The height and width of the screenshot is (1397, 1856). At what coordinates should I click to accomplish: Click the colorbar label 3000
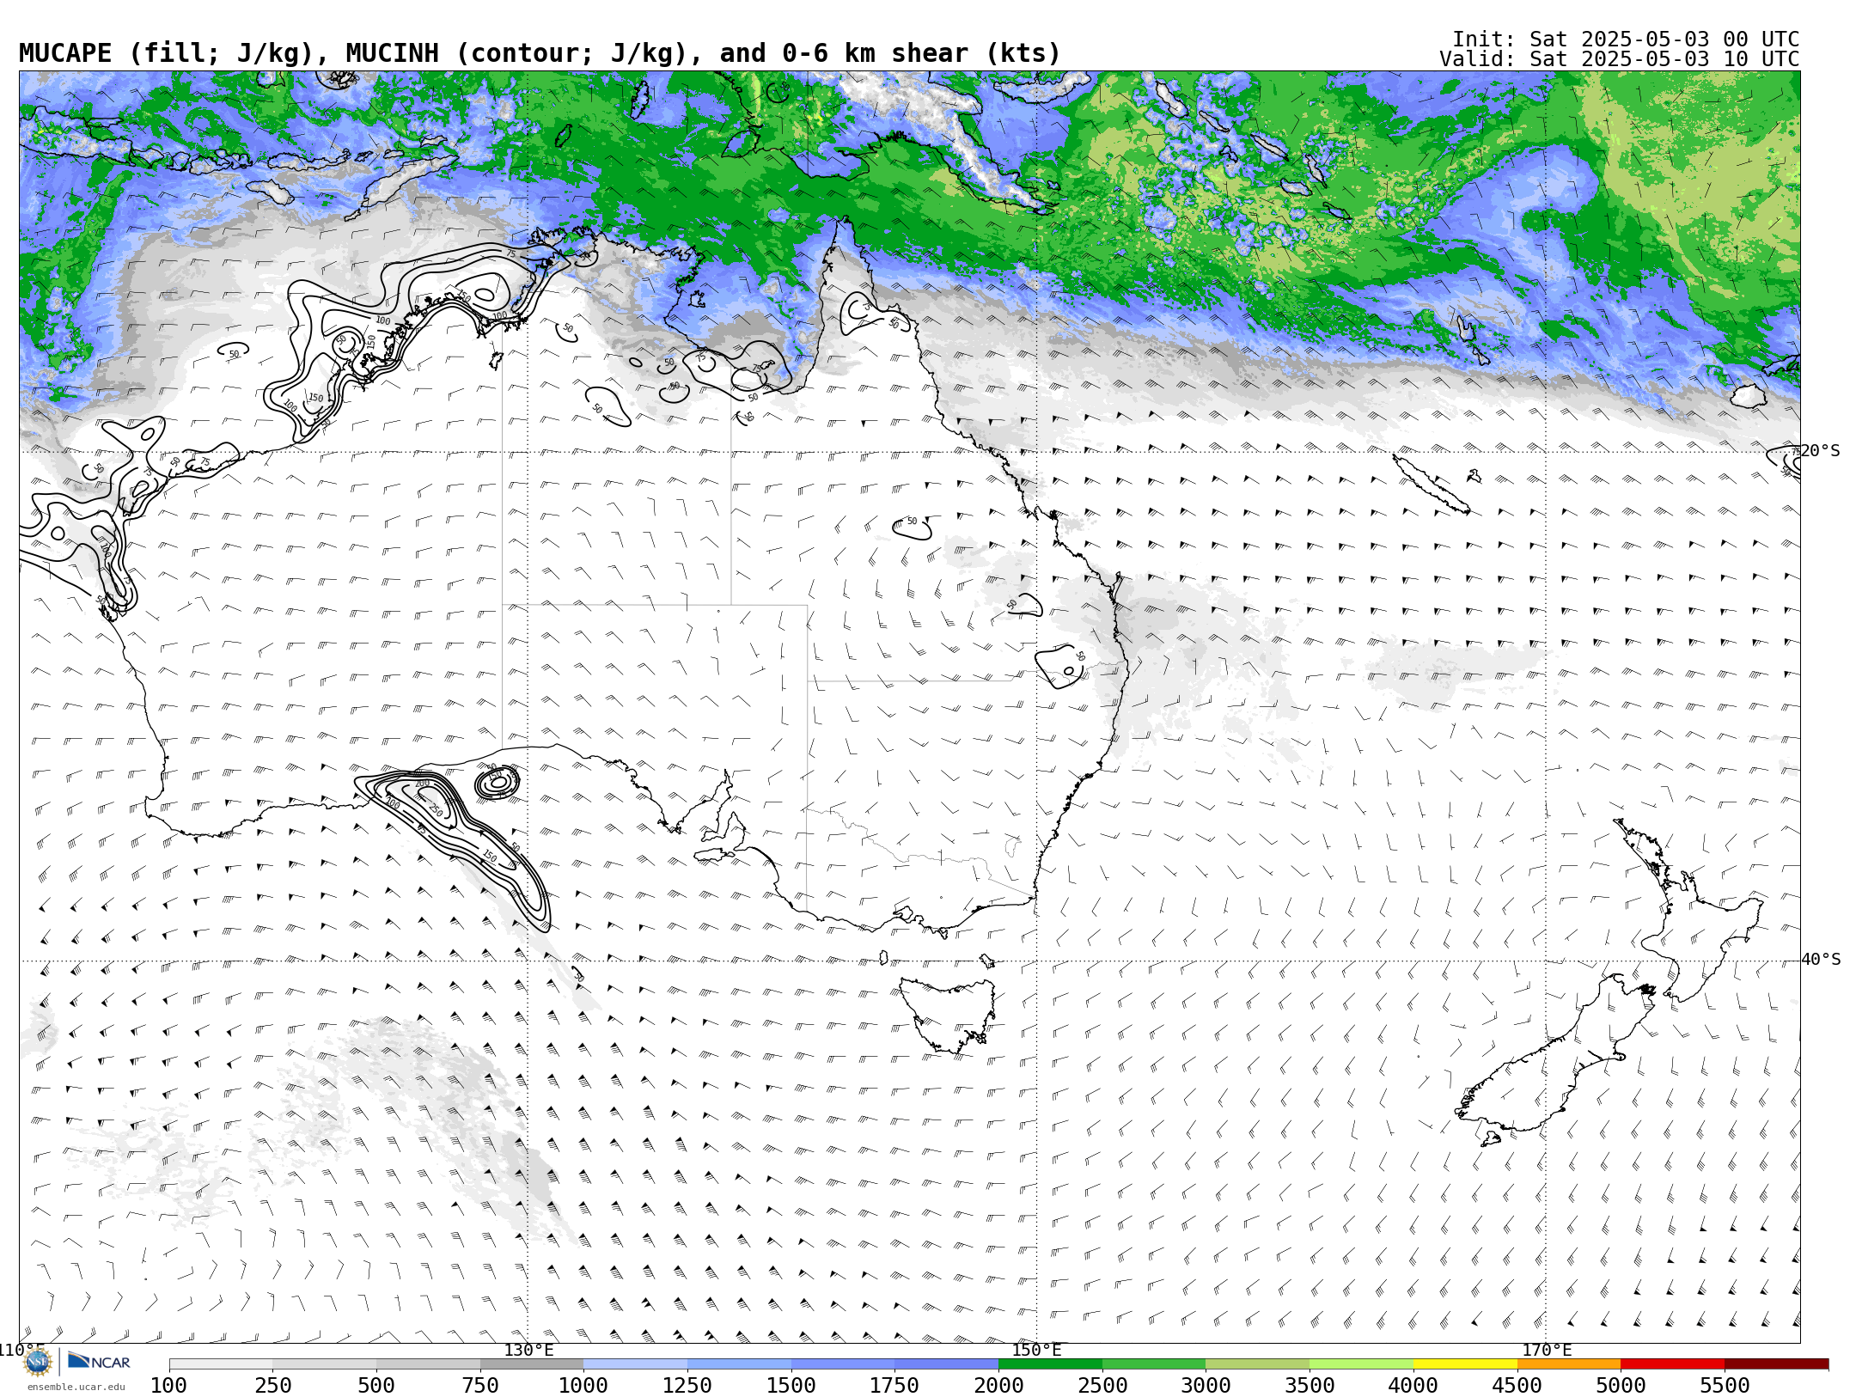click(x=1206, y=1386)
